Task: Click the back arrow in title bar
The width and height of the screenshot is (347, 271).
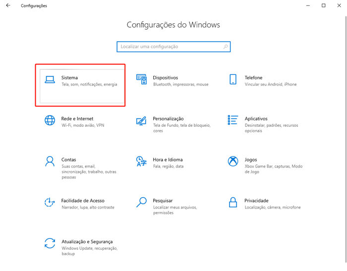Action: click(x=8, y=5)
